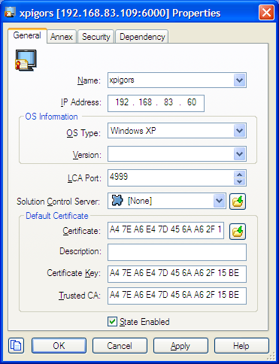
Task: Switch to the General tab
Action: (27, 35)
